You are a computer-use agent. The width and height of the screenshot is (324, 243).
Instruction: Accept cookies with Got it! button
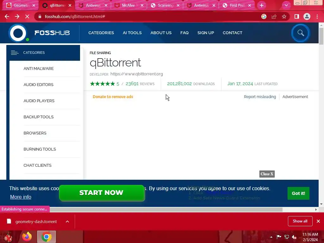pyautogui.click(x=298, y=193)
